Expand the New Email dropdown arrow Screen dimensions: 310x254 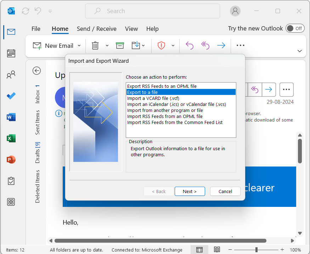(x=79, y=45)
